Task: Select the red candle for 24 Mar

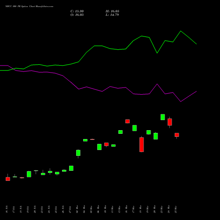Action: 170,122
